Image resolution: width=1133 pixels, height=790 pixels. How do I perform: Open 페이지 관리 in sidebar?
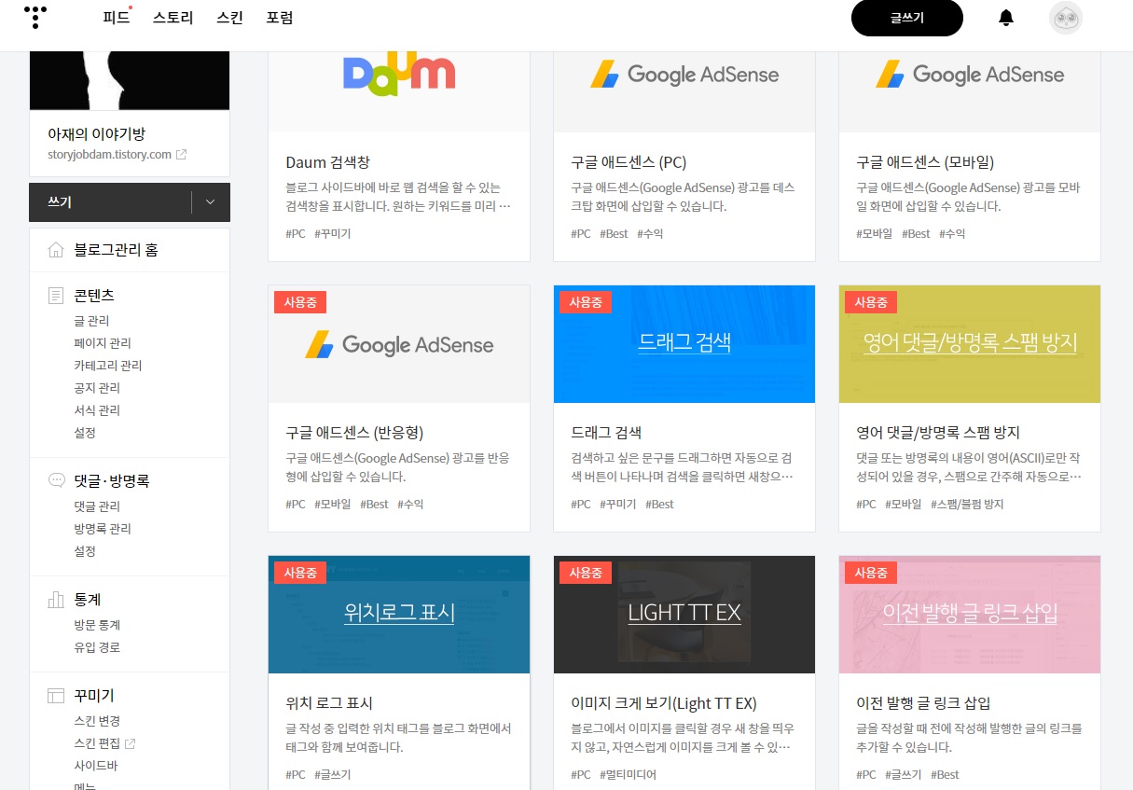pyautogui.click(x=103, y=343)
